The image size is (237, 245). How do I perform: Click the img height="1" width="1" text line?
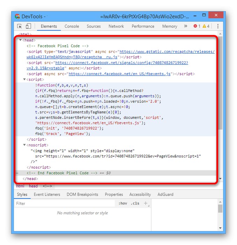[83, 151]
